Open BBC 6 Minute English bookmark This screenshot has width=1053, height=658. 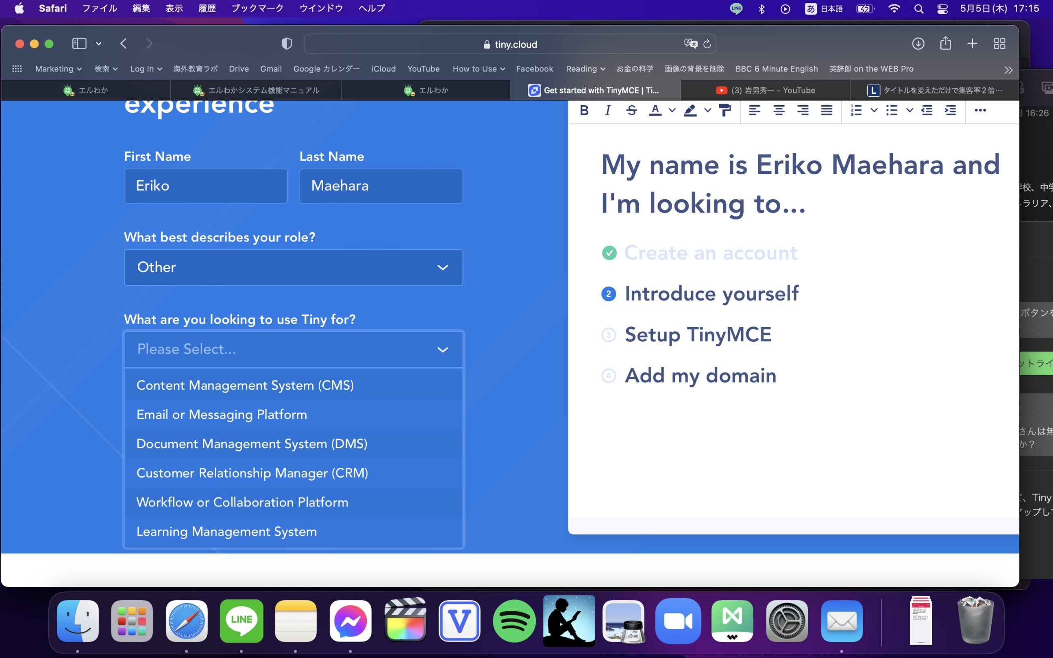(776, 69)
